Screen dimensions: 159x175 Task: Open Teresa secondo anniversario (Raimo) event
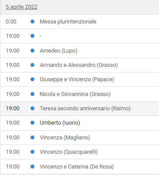click(x=85, y=109)
